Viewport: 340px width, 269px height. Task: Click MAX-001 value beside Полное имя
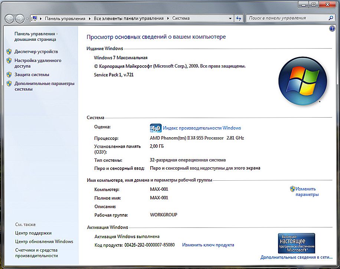tap(159, 198)
